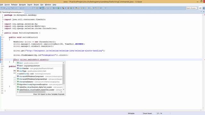Open New Java Class dropdown arrow
The image size is (205, 115).
(73, 8)
